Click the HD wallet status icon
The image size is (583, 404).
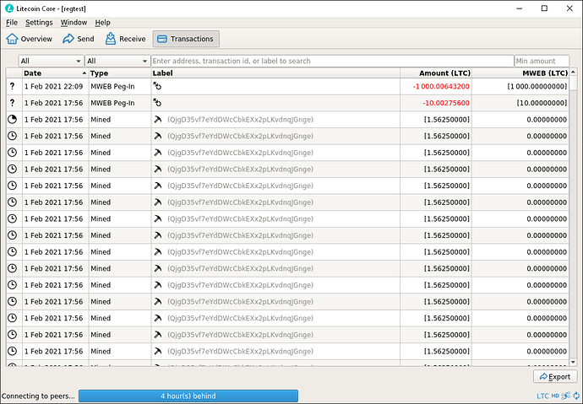tap(555, 396)
